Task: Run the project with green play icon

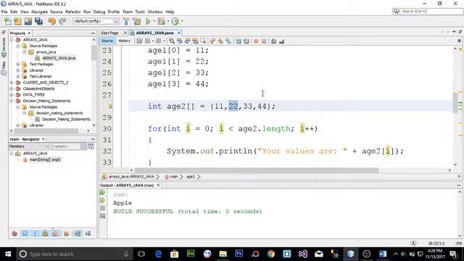Action: [148, 21]
